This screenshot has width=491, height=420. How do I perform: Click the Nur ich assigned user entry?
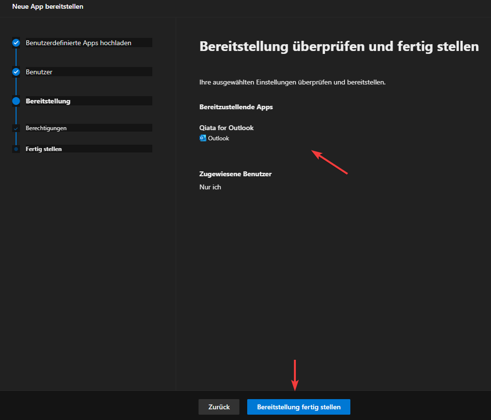click(210, 187)
